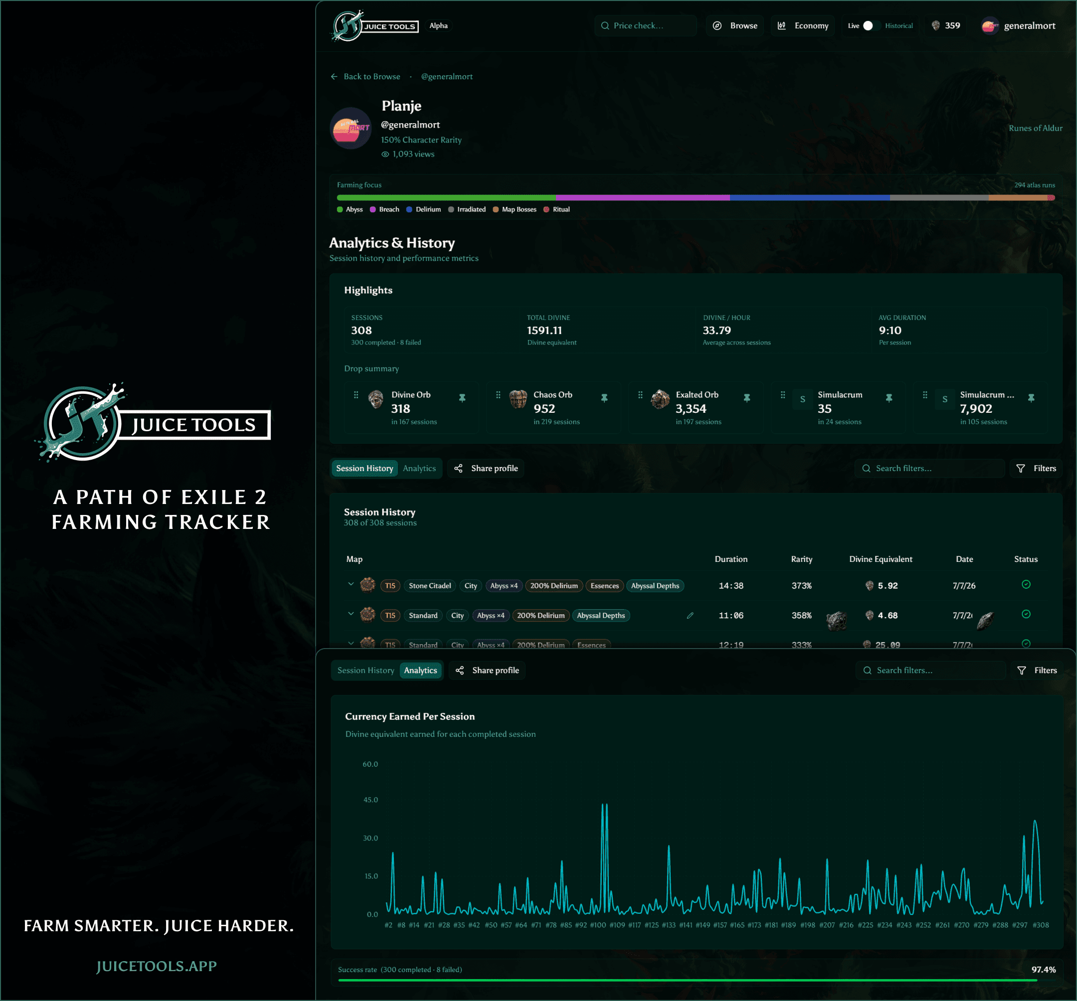The width and height of the screenshot is (1077, 1001).
Task: Grab the drag handle on Chaos Orb card
Action: (x=498, y=395)
